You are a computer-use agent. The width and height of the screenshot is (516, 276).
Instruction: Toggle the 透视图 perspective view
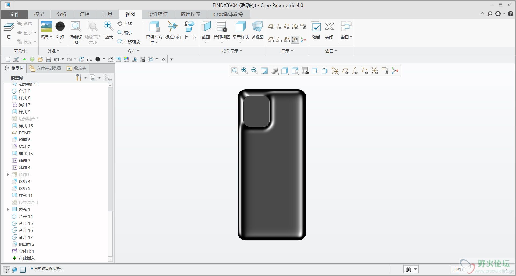tap(257, 27)
